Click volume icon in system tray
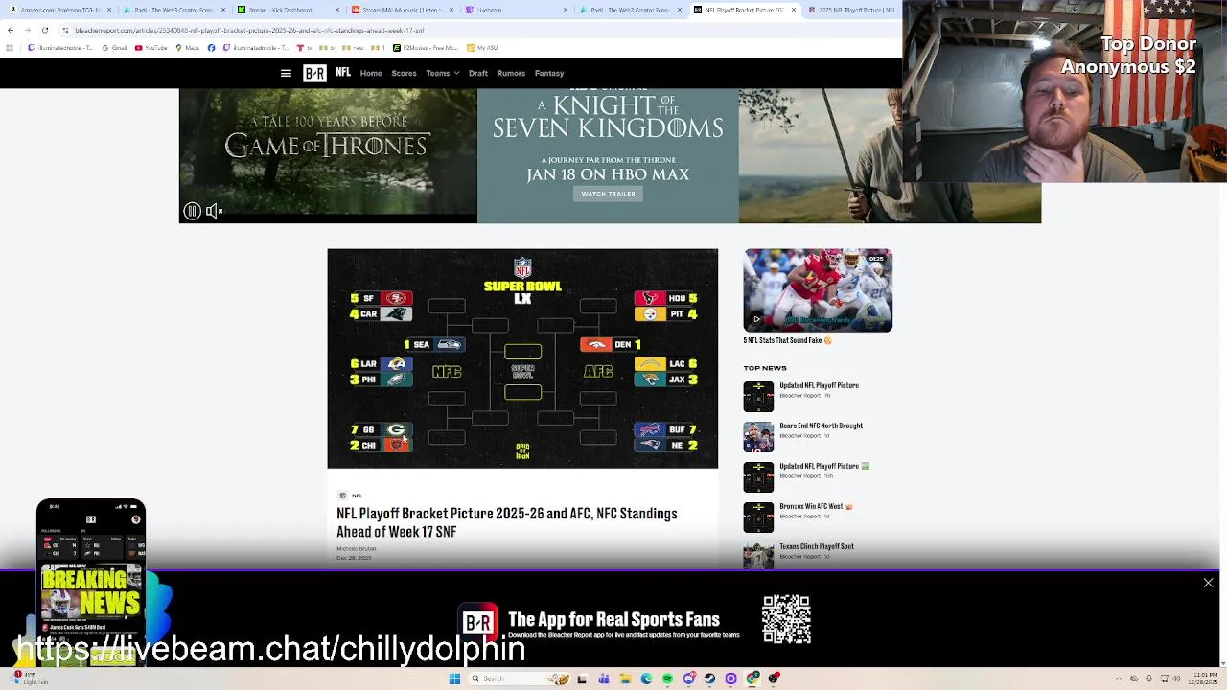This screenshot has width=1227, height=690. pos(1176,678)
